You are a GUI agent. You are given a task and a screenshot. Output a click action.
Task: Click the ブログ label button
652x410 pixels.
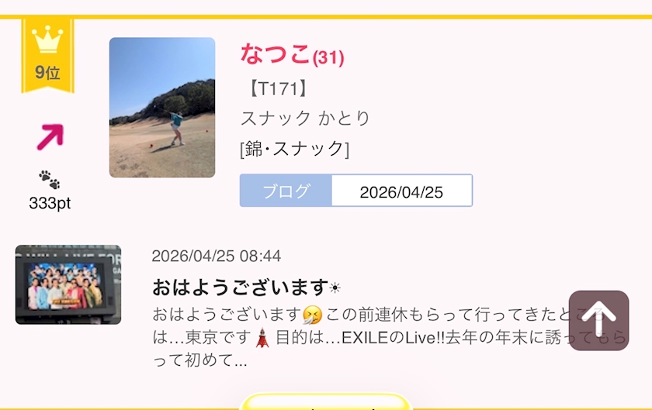(x=286, y=191)
